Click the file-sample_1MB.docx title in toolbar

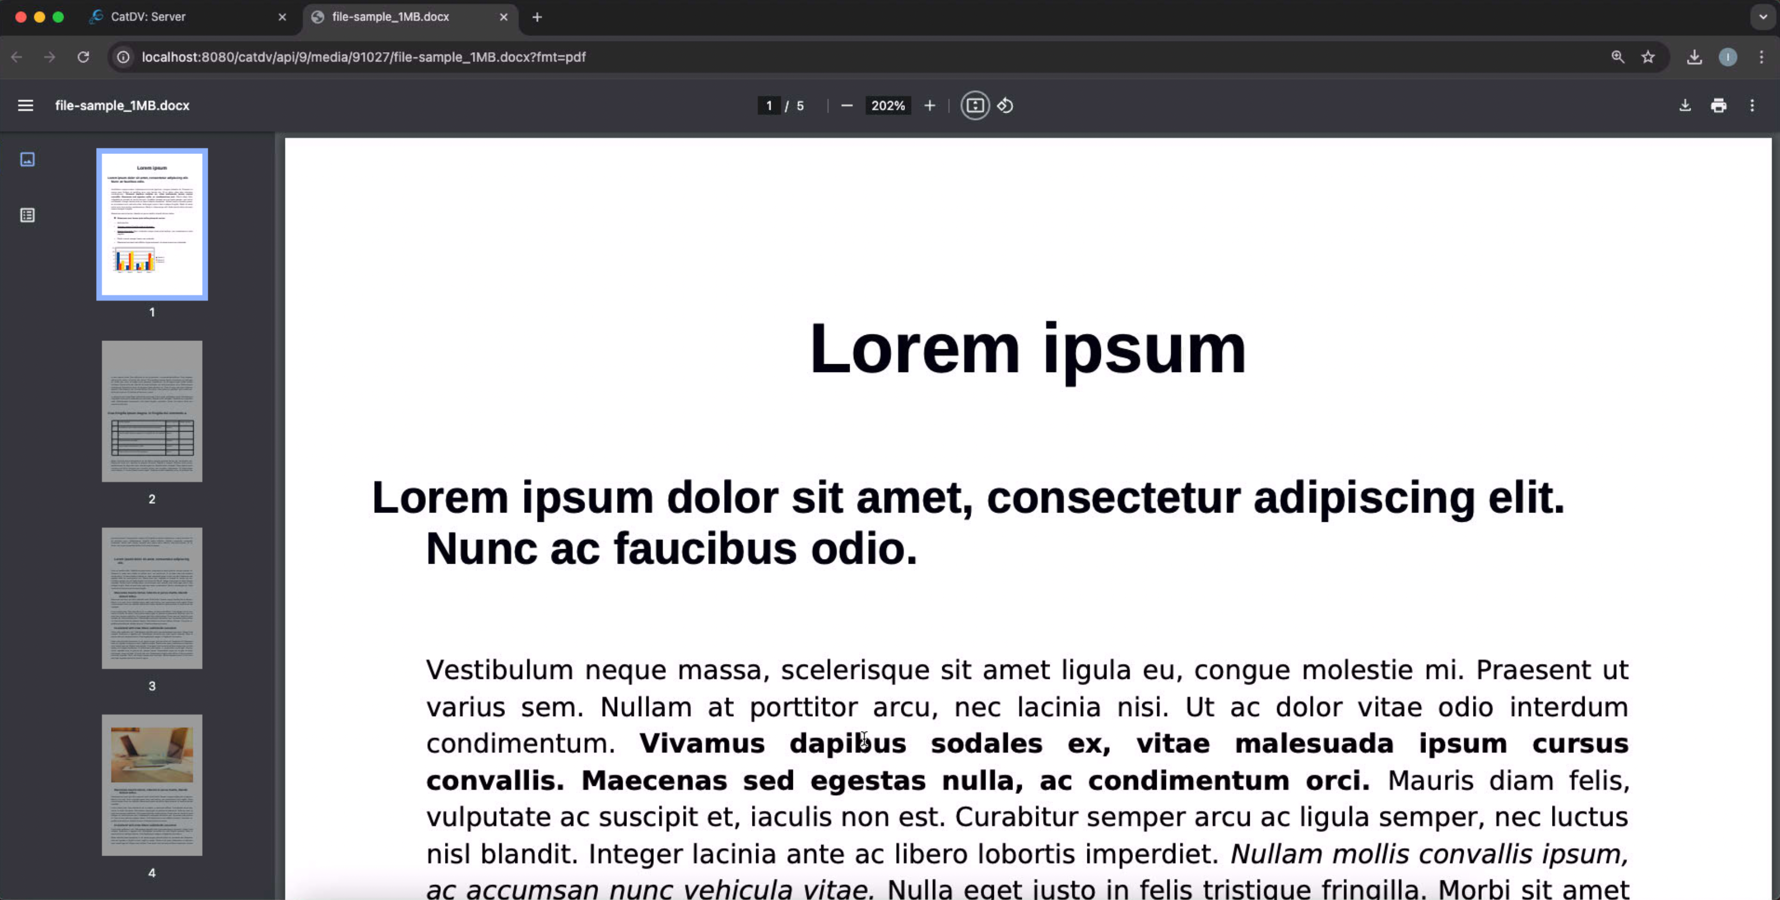pyautogui.click(x=122, y=106)
